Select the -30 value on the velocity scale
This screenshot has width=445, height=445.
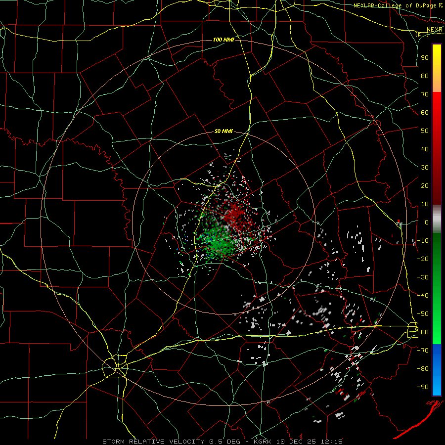[423, 277]
